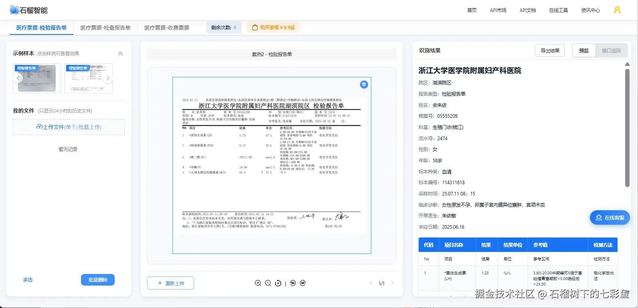Click the 检测方法 table header
The width and height of the screenshot is (638, 308).
[x=603, y=245]
